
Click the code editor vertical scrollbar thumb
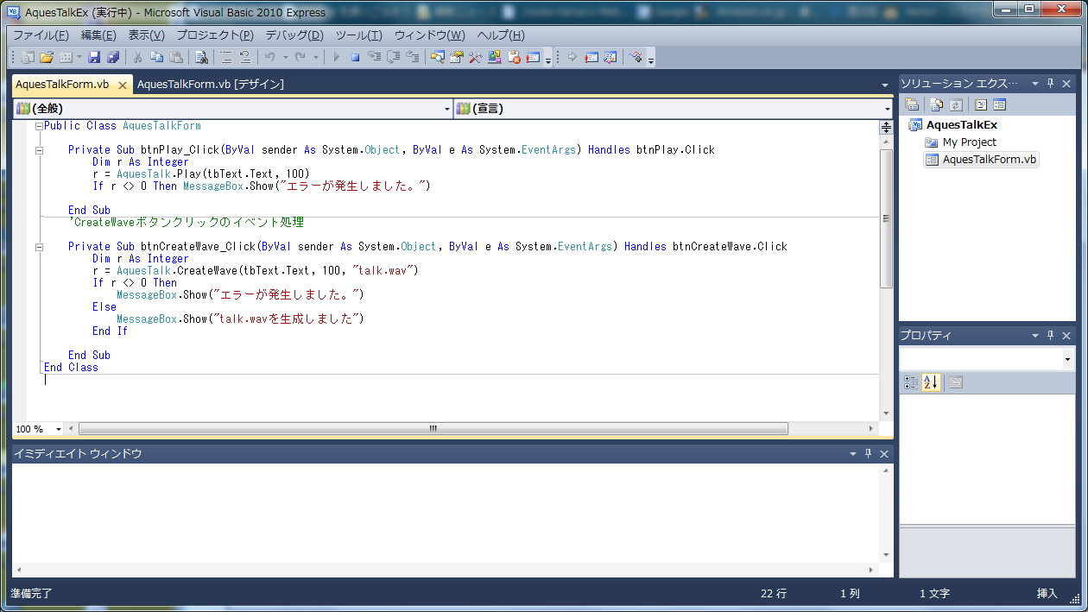[x=886, y=218]
